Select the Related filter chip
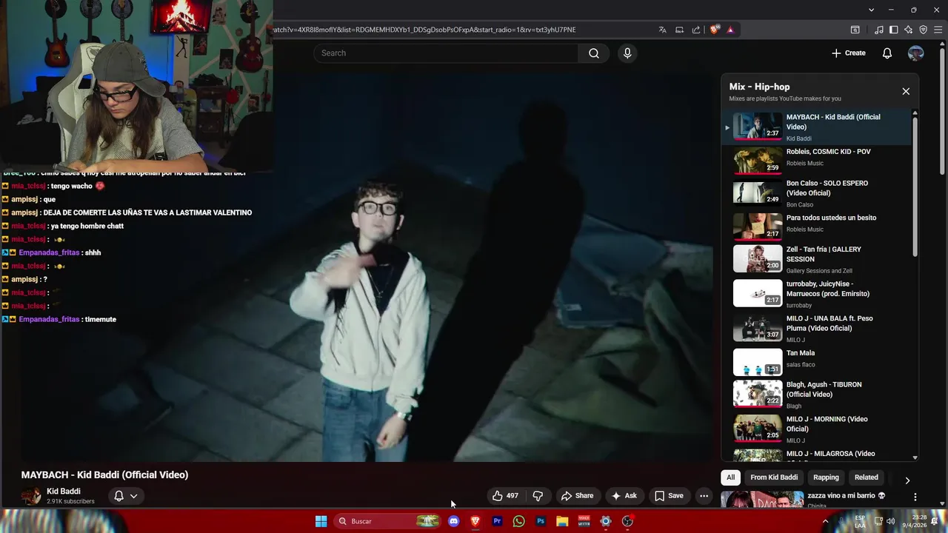The width and height of the screenshot is (948, 533). (866, 477)
